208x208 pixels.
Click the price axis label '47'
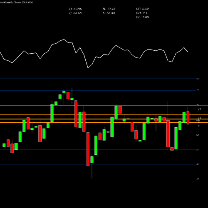tap(198, 179)
